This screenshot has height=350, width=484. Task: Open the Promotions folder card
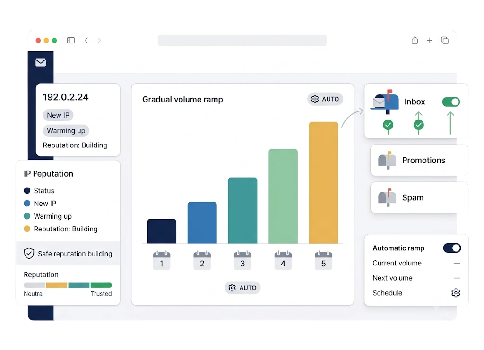[419, 160]
